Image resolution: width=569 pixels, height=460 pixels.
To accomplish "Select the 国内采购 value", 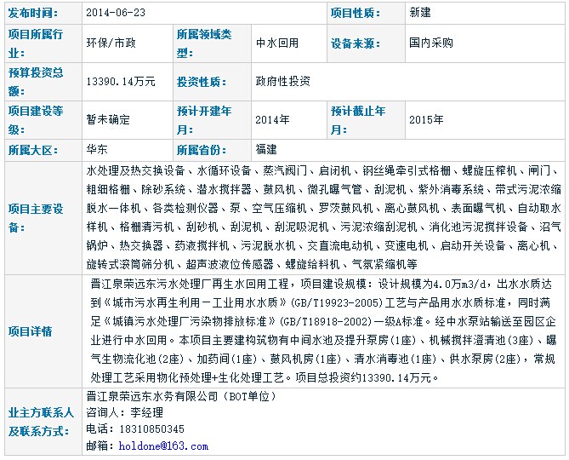I will (431, 43).
